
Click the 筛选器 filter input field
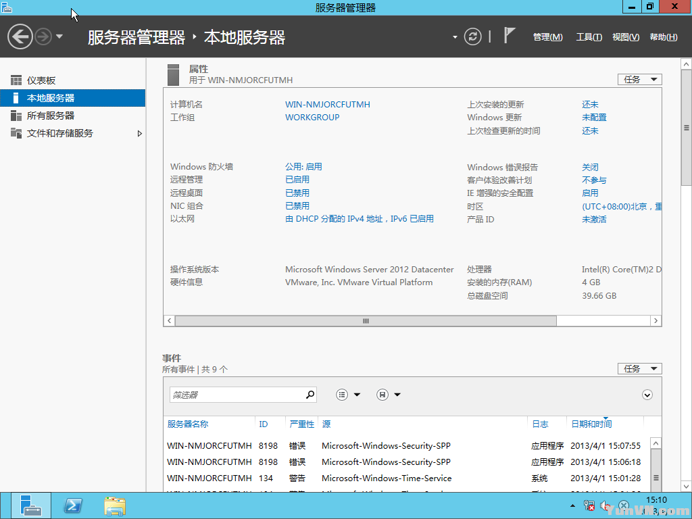pyautogui.click(x=234, y=395)
